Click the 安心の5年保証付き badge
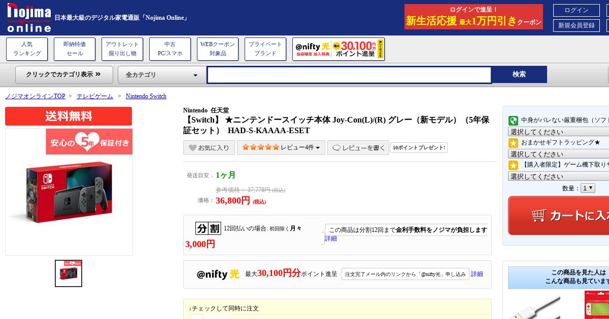This screenshot has width=609, height=319. tap(89, 142)
